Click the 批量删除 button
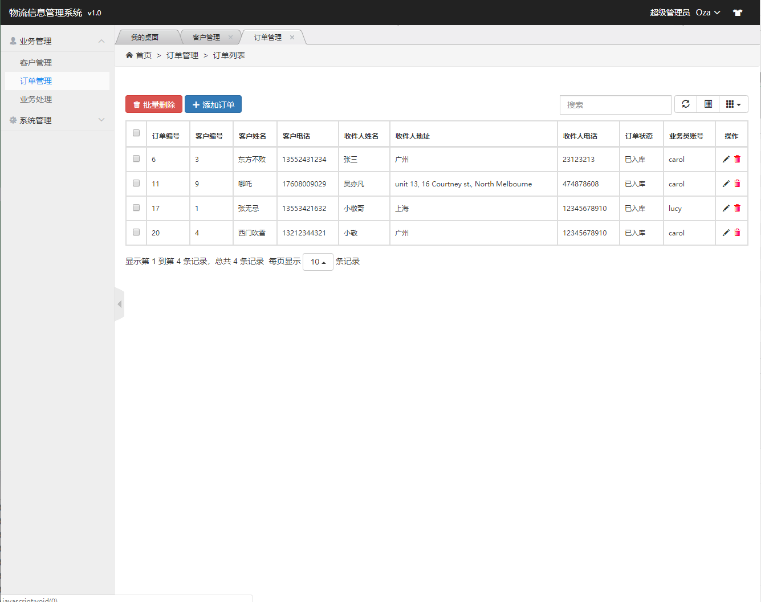 coord(154,104)
